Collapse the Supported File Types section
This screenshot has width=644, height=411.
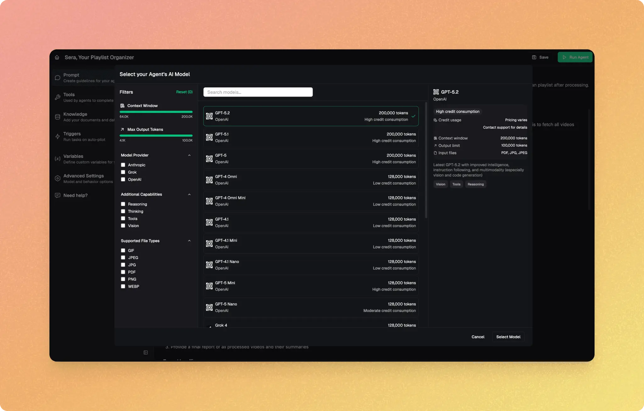coord(189,241)
